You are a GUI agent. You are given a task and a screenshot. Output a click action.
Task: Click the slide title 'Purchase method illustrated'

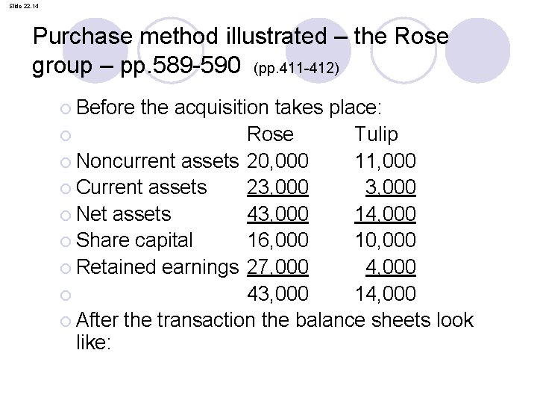(x=180, y=36)
